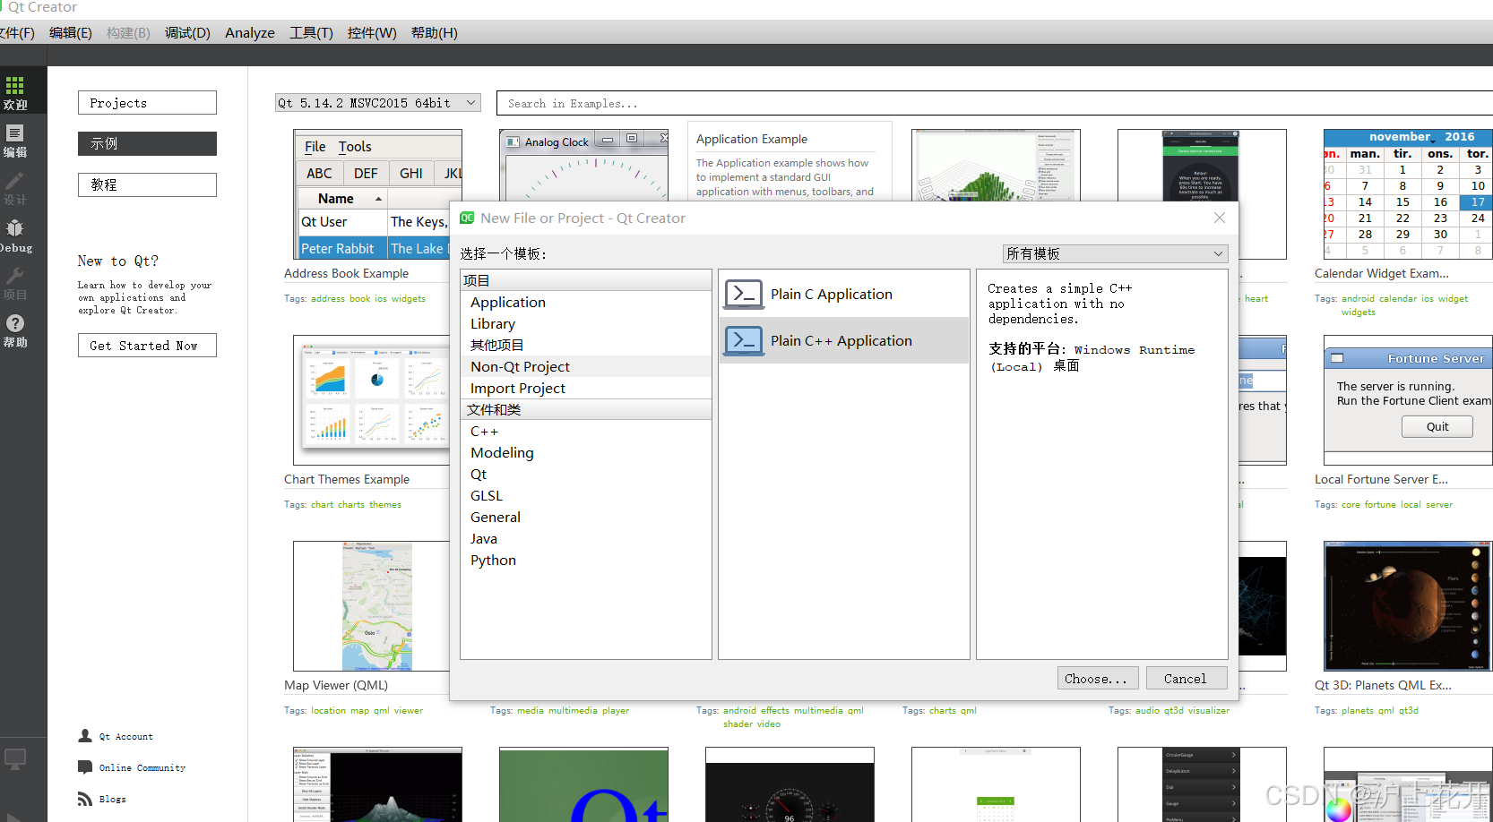
Task: Click the Cancel button in dialog
Action: (1186, 679)
